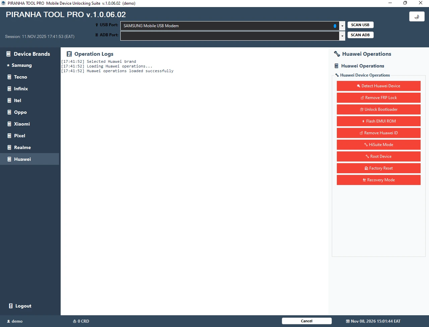
Task: Click Remove Huawei ID
Action: coord(379,133)
